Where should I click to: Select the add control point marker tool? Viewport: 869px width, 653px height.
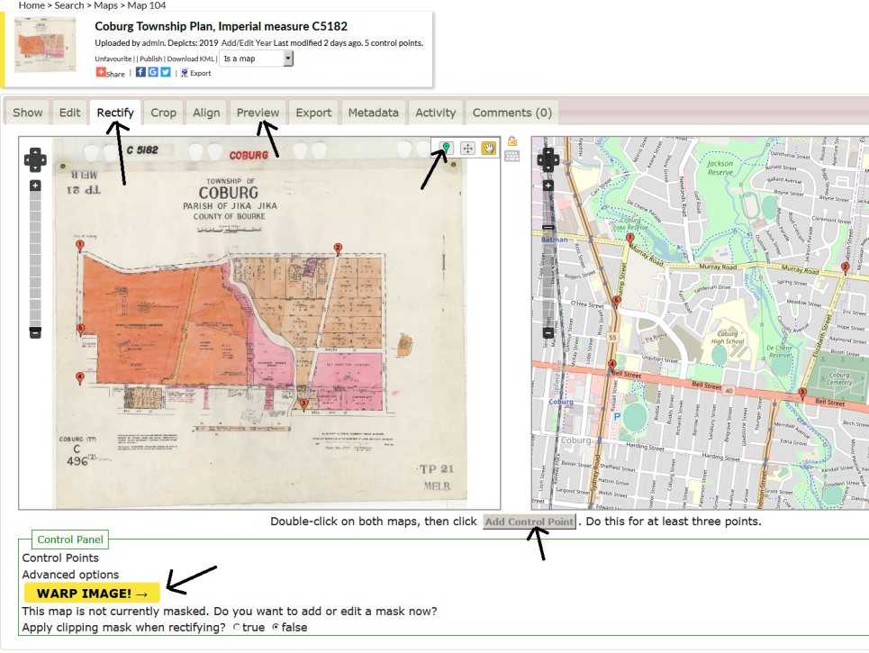tap(445, 148)
